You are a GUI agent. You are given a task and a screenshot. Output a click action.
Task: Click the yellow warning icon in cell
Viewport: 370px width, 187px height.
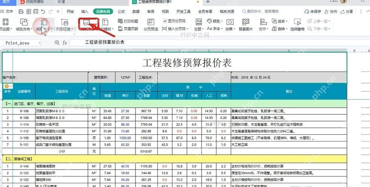tap(7, 86)
